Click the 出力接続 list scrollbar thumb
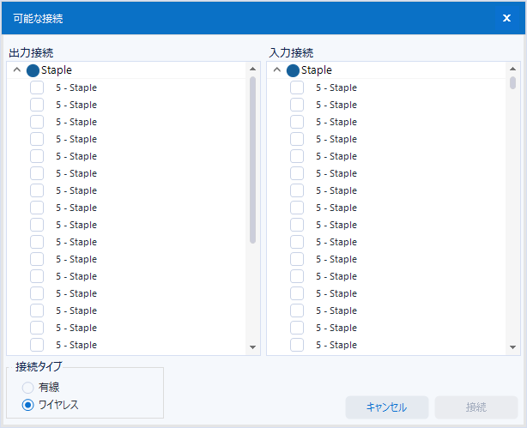The width and height of the screenshot is (527, 428). [x=252, y=159]
